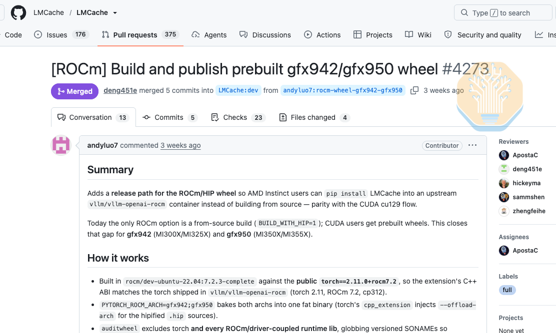The image size is (556, 333).
Task: Click the 3 weeks ago merge time
Action: 443,90
